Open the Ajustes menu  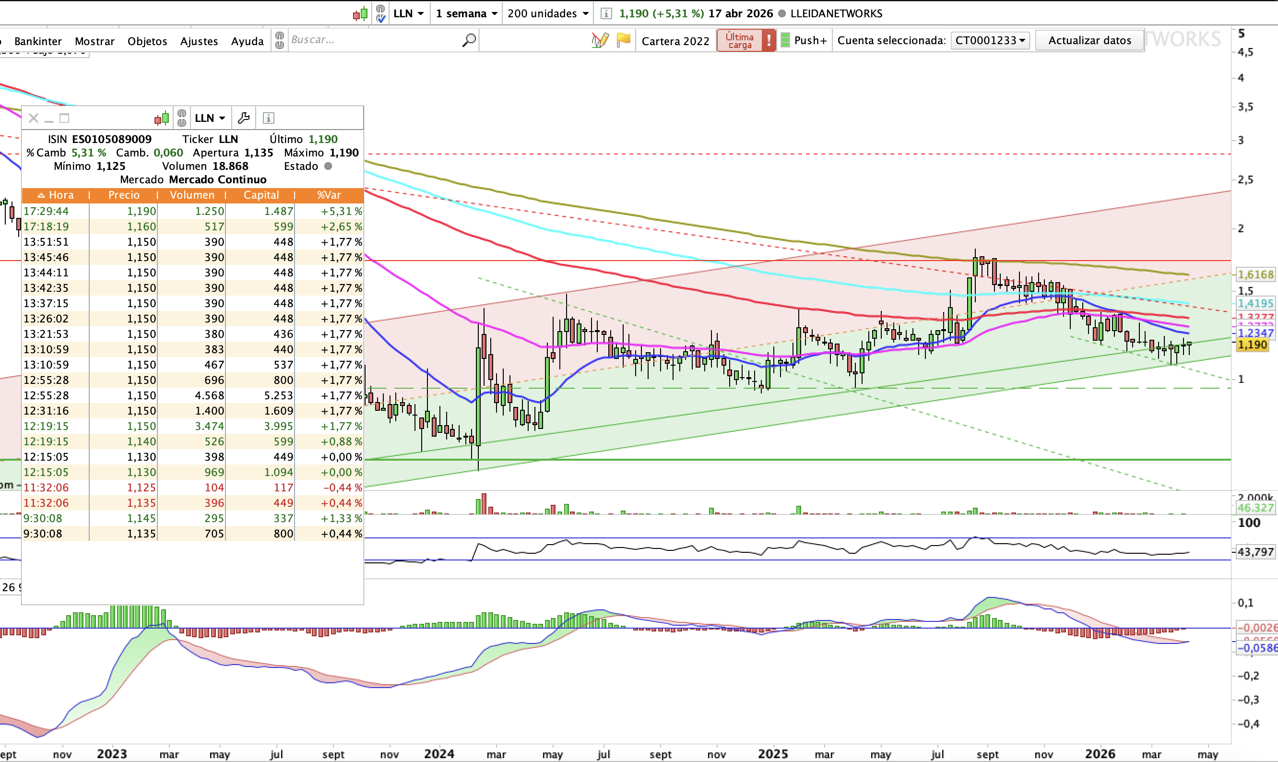click(199, 41)
